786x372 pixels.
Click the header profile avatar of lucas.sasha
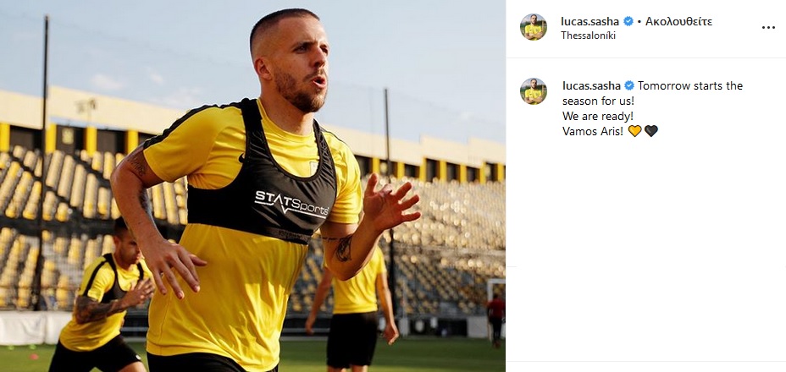(533, 27)
